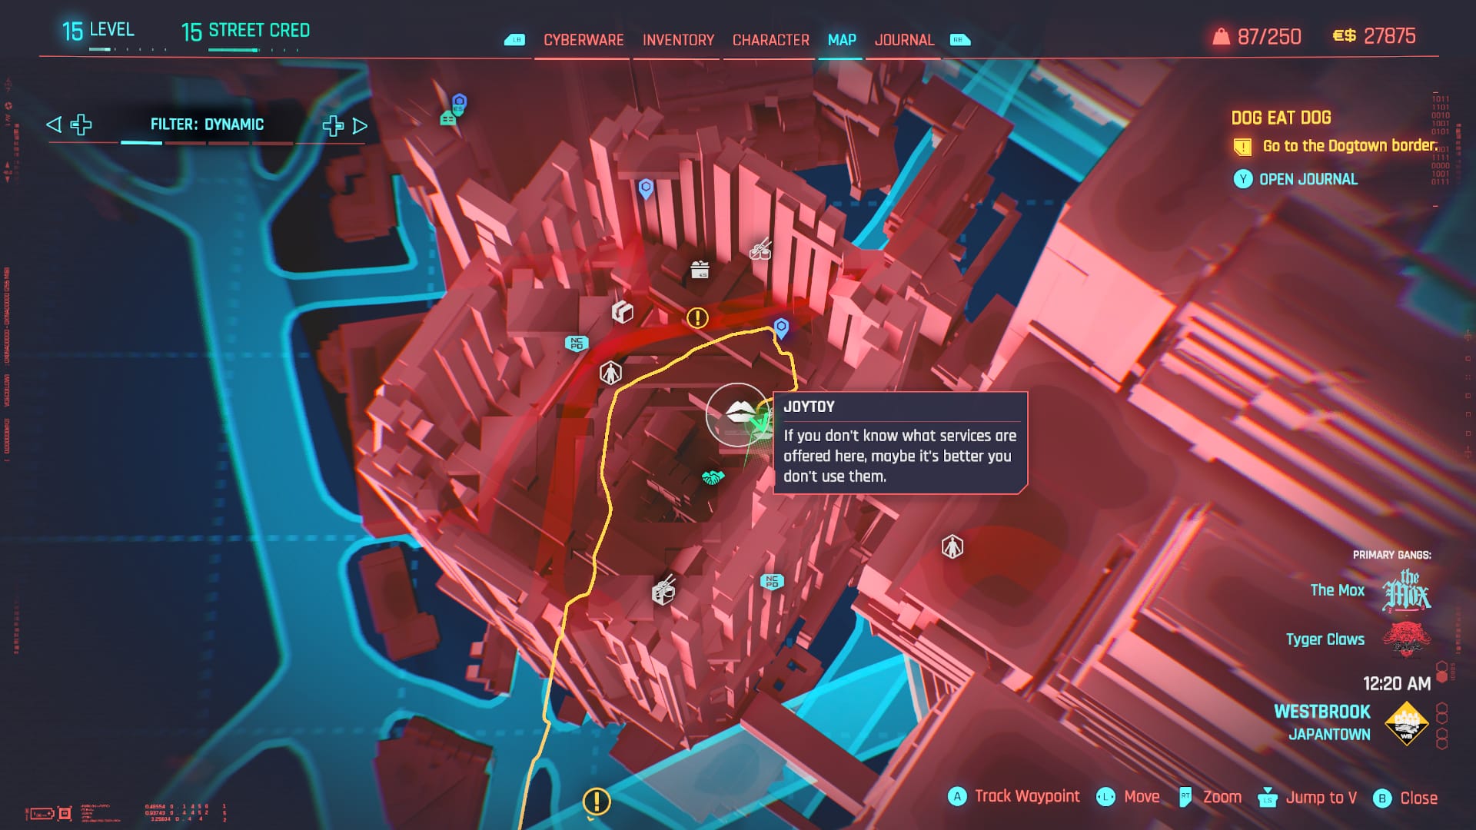1476x830 pixels.
Task: Cycle filters using the right arrow
Action: click(x=358, y=124)
